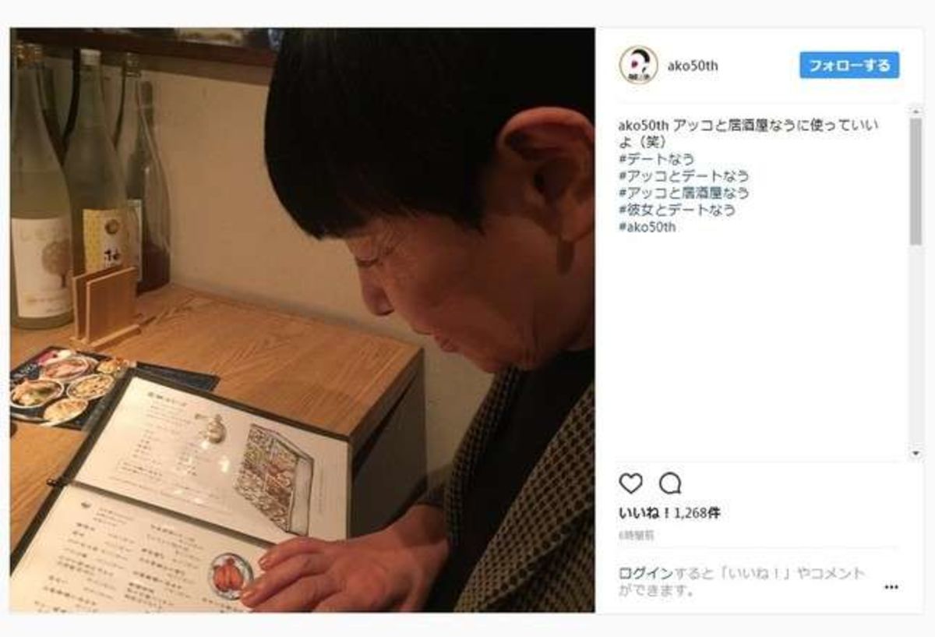Click the ako50th profile avatar
Viewport: 935px width, 637px height.
[x=639, y=65]
